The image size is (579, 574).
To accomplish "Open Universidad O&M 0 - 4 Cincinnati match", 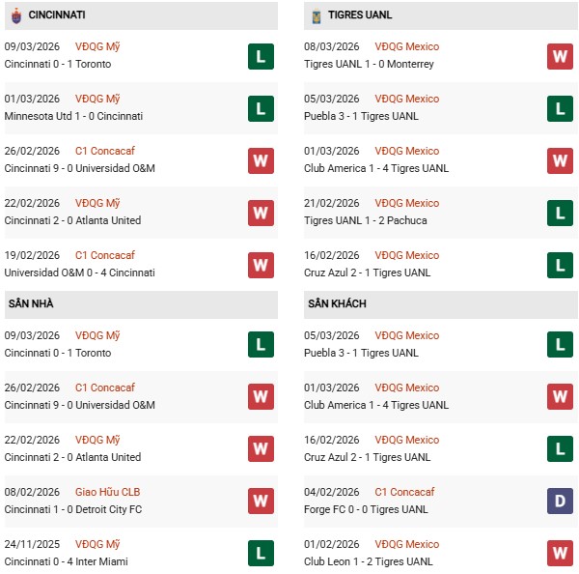I will pos(79,273).
